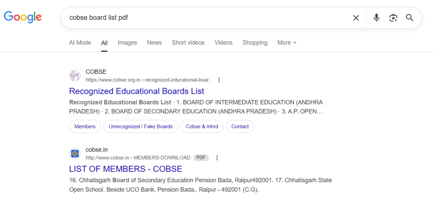The height and width of the screenshot is (198, 433).
Task: Click inside the search query field
Action: (x=203, y=18)
